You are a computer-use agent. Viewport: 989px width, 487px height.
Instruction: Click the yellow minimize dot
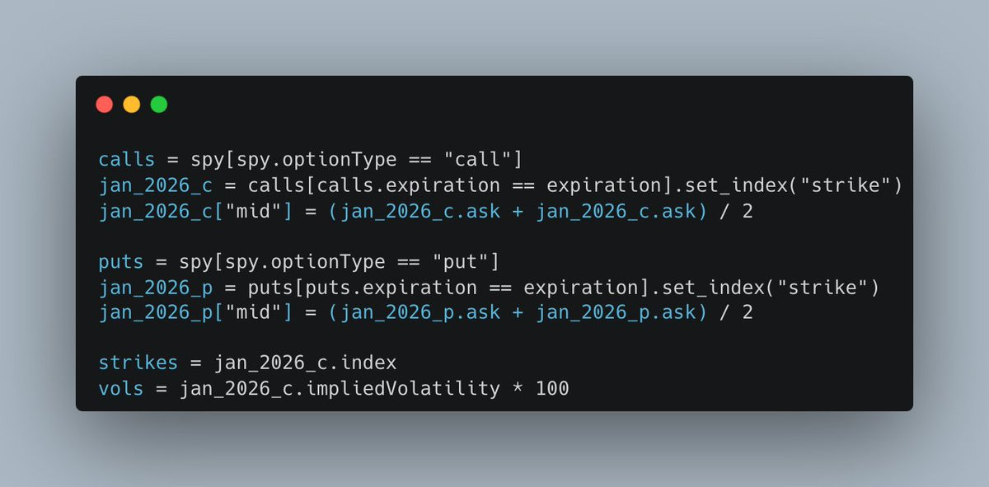coord(132,105)
